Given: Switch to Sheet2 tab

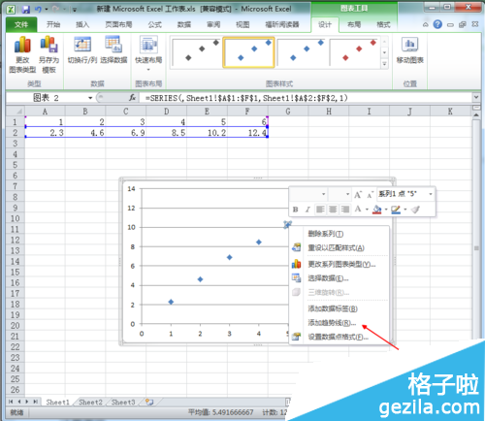Looking at the screenshot, I should [90, 402].
